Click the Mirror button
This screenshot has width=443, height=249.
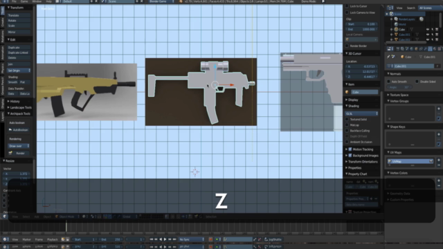coord(19,32)
